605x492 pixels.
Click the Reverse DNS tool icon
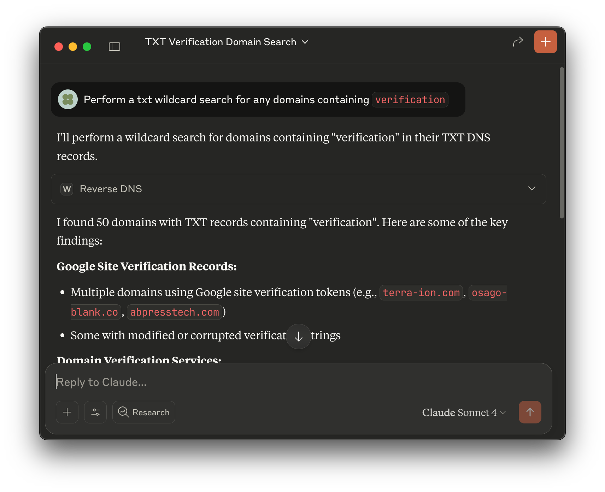coord(66,189)
